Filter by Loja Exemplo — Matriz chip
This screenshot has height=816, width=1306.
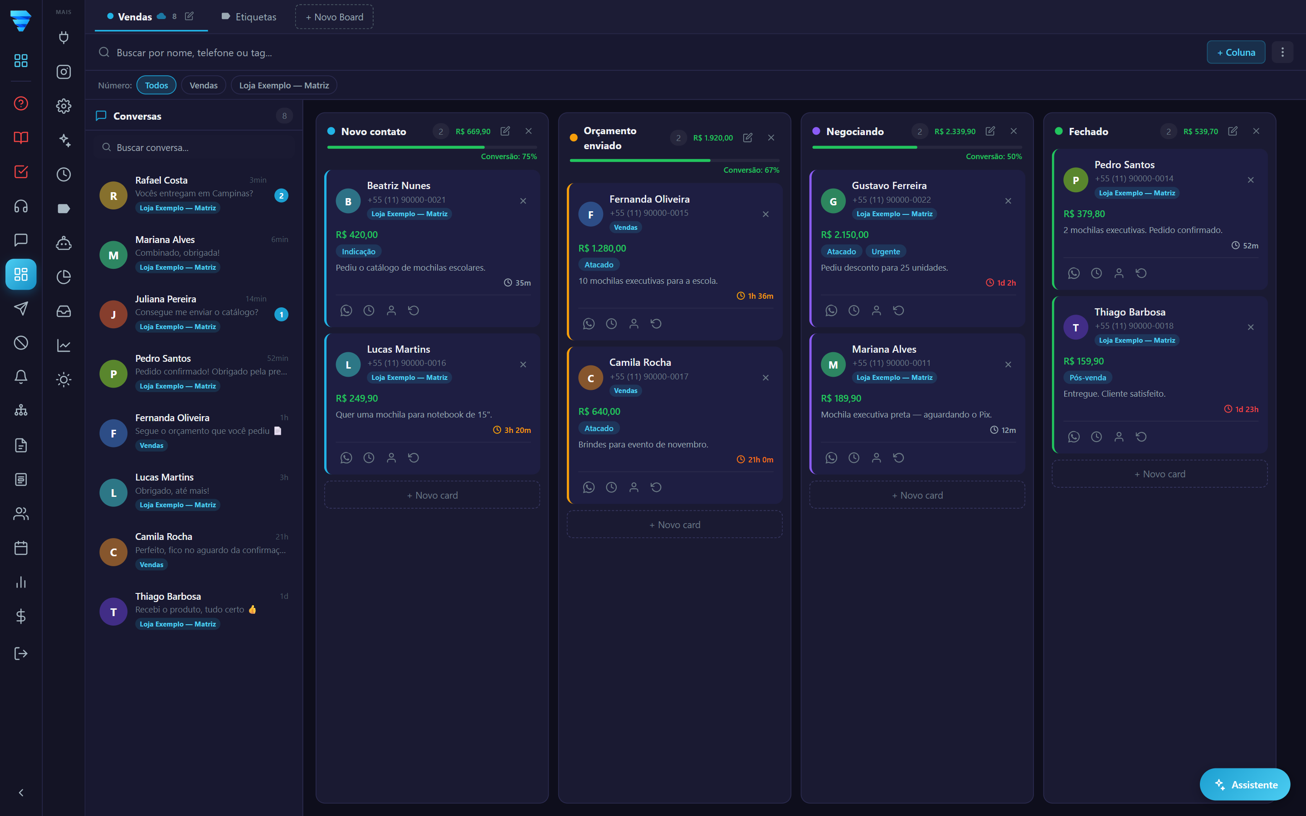point(284,85)
